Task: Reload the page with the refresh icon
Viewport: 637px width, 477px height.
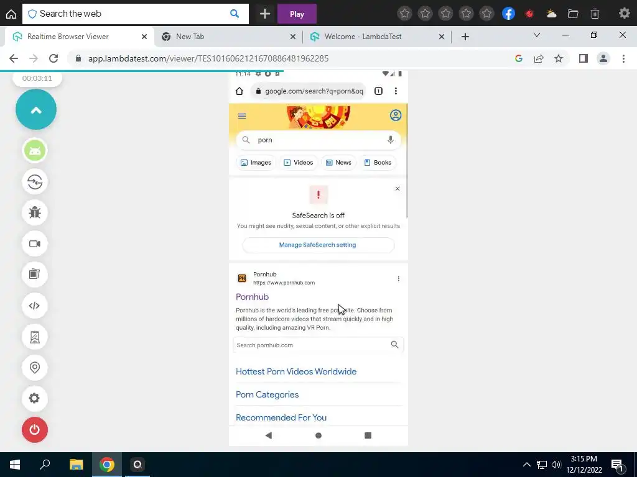Action: 53,58
